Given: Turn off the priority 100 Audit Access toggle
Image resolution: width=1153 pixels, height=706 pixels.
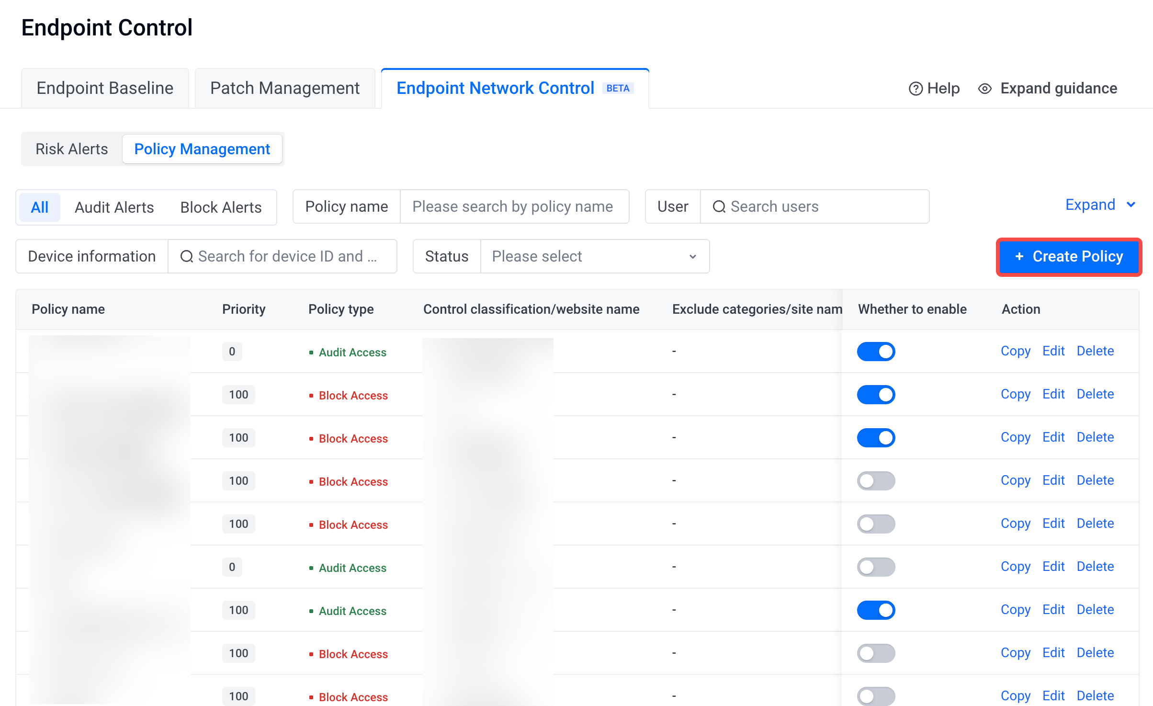Looking at the screenshot, I should (x=876, y=610).
